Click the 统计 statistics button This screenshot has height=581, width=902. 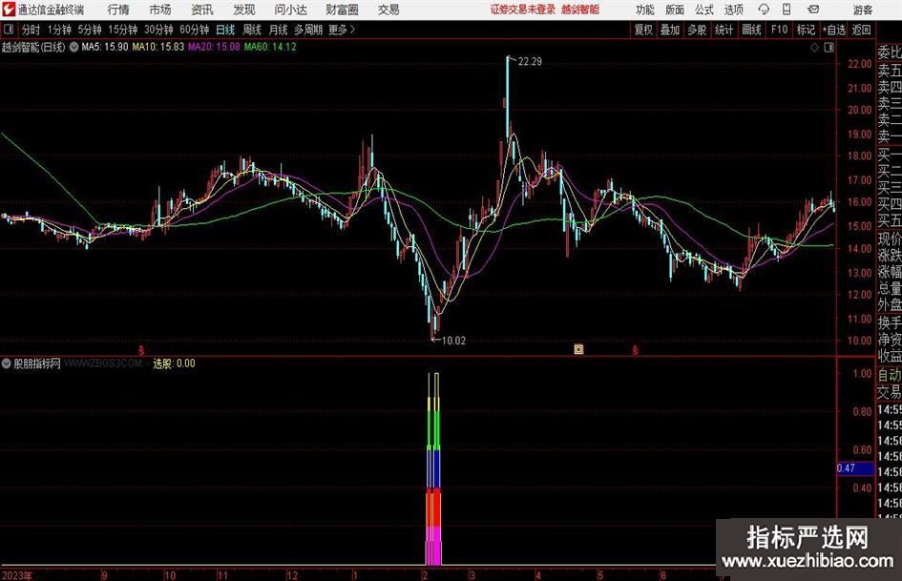click(724, 30)
